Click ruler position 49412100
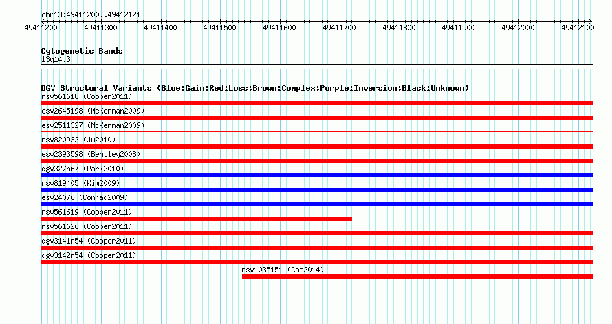612x324 pixels. point(578,28)
